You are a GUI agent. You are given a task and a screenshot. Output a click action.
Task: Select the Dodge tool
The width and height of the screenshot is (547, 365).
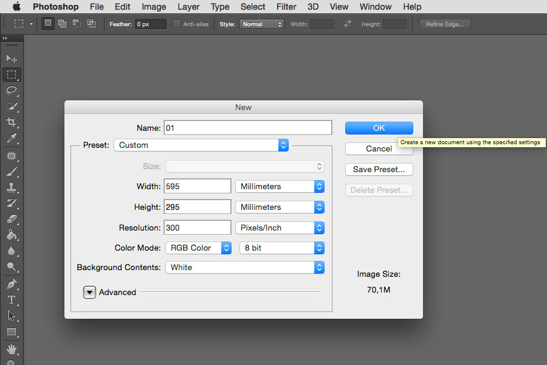pyautogui.click(x=12, y=267)
